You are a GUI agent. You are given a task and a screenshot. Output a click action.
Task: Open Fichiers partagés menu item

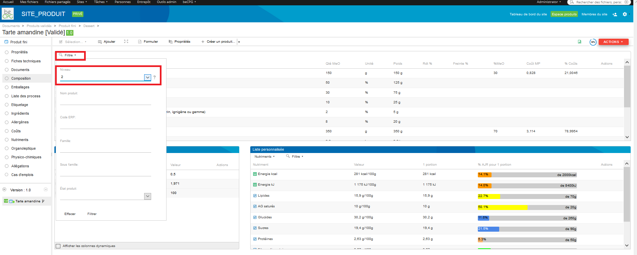click(x=57, y=2)
